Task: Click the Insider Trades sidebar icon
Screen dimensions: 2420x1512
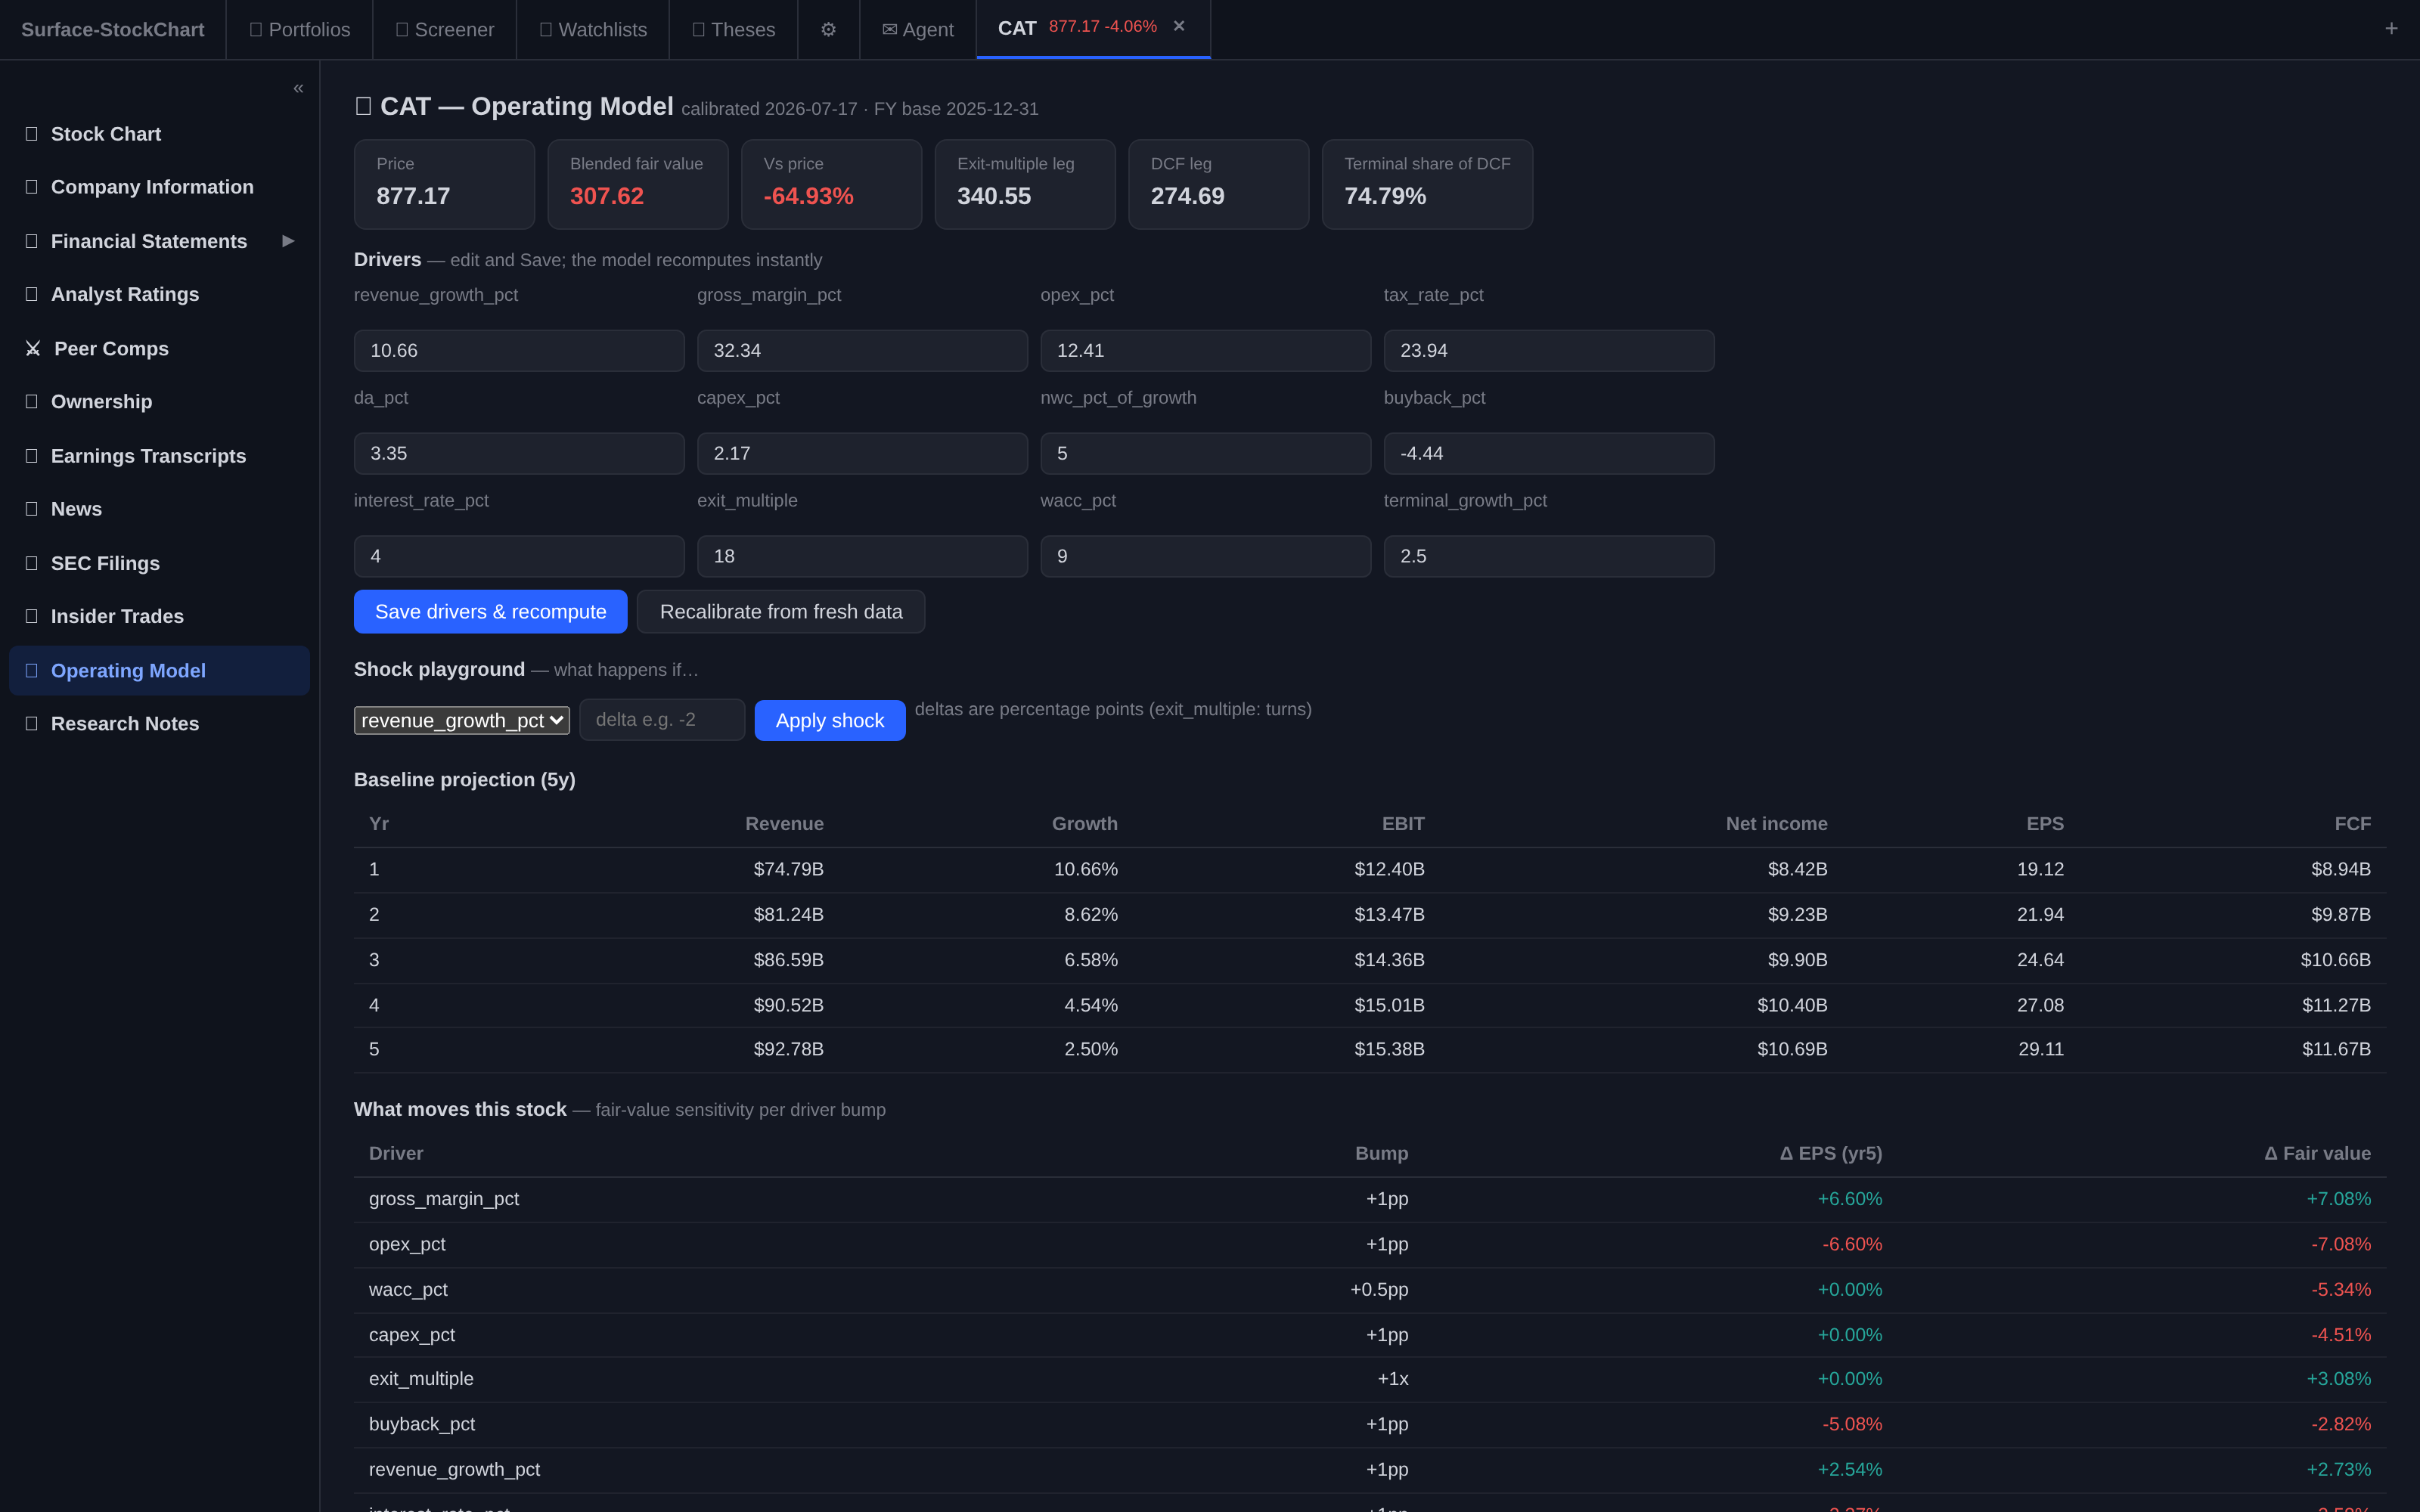Action: (x=32, y=616)
